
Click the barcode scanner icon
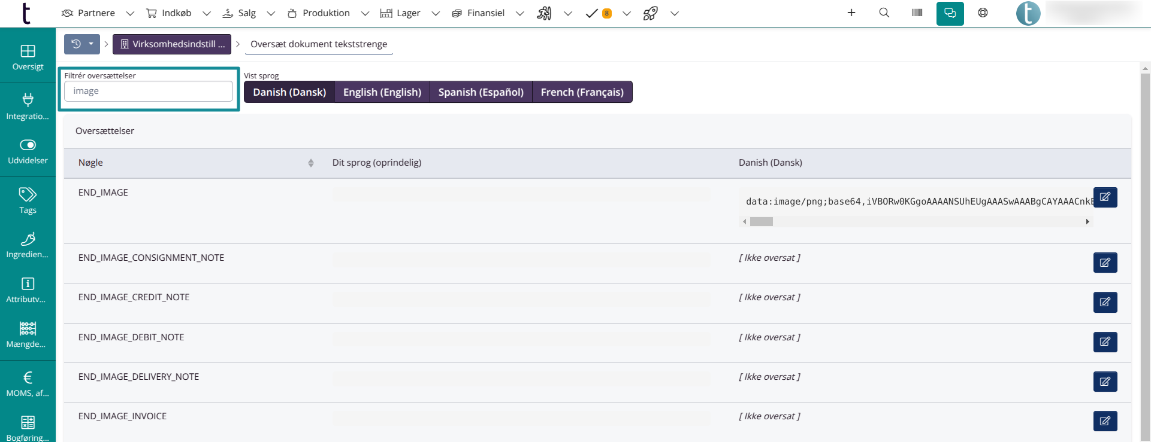917,13
